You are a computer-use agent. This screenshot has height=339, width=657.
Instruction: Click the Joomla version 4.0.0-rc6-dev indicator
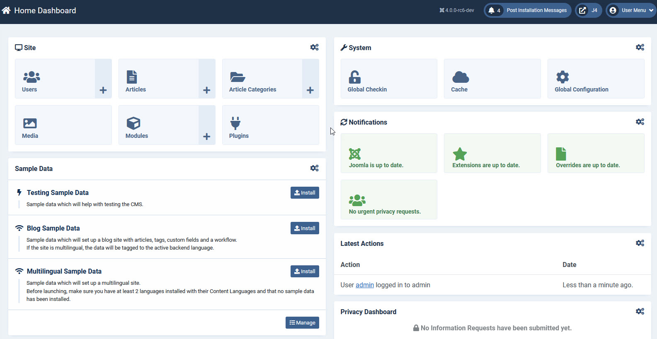point(457,10)
